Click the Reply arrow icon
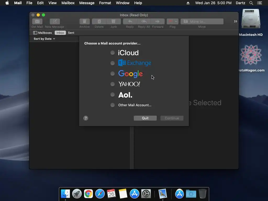268x201 pixels. coord(130,21)
